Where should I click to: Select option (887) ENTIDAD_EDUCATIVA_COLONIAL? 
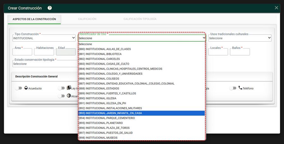click(x=141, y=84)
